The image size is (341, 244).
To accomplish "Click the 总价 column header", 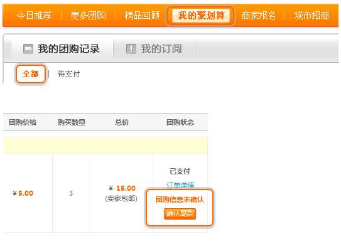I will coord(122,122).
